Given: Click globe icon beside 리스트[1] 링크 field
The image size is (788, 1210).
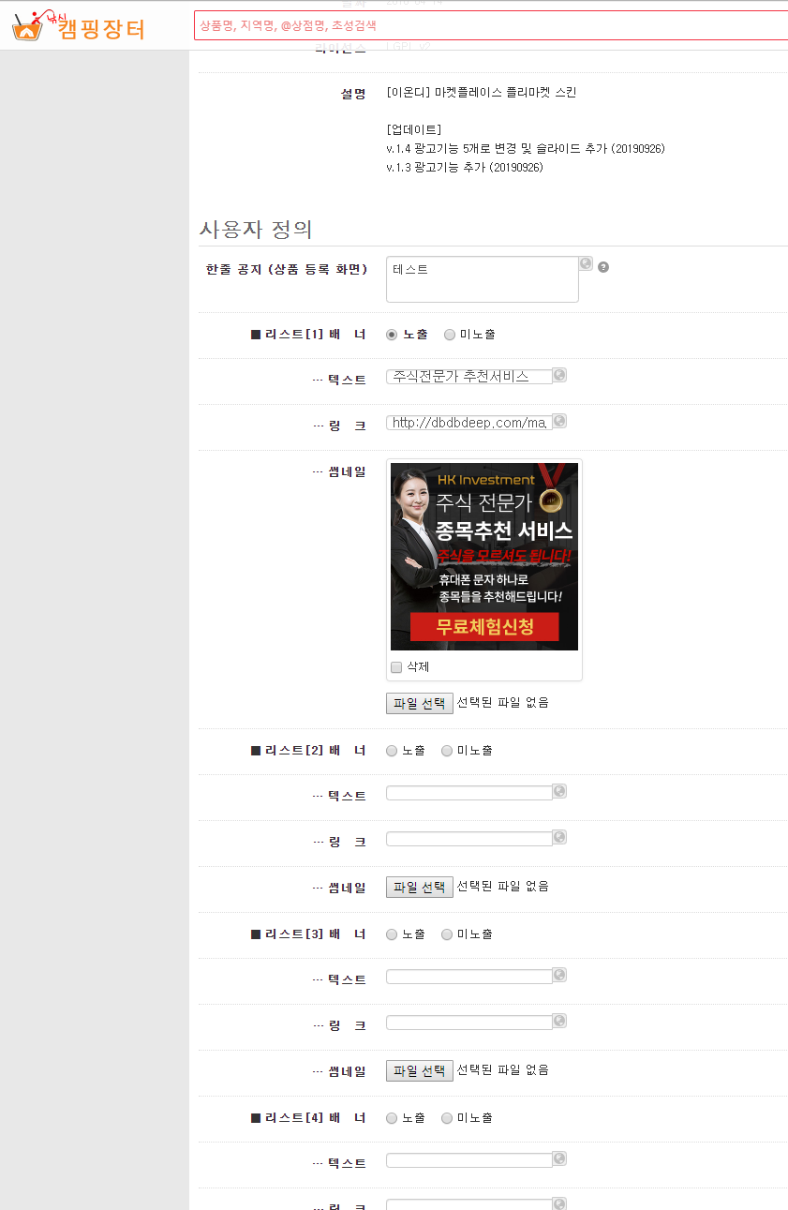Looking at the screenshot, I should pyautogui.click(x=559, y=421).
